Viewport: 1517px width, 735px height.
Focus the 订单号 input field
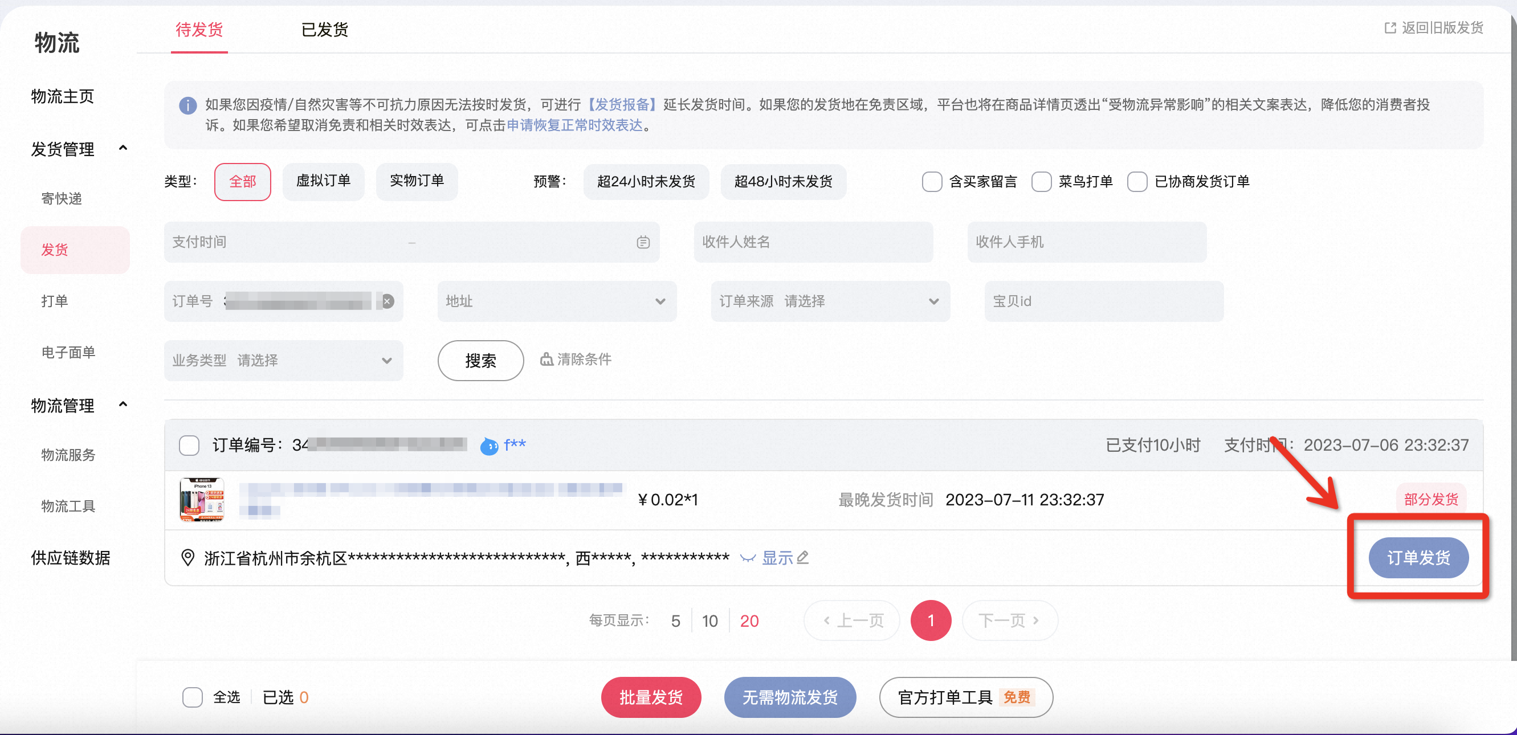click(x=284, y=301)
